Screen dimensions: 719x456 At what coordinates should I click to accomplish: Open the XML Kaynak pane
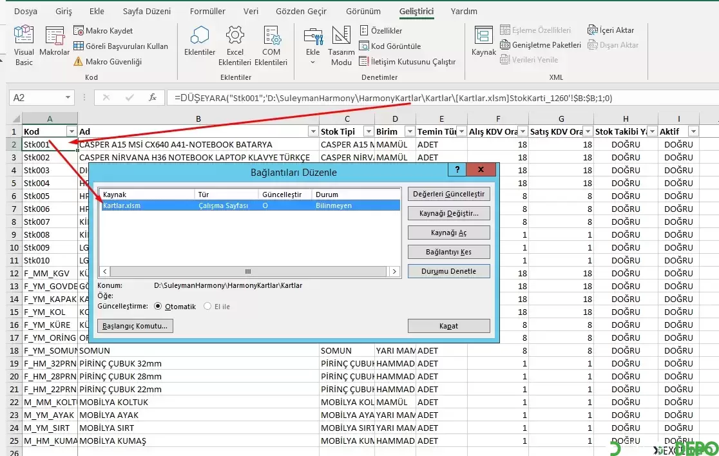click(484, 41)
